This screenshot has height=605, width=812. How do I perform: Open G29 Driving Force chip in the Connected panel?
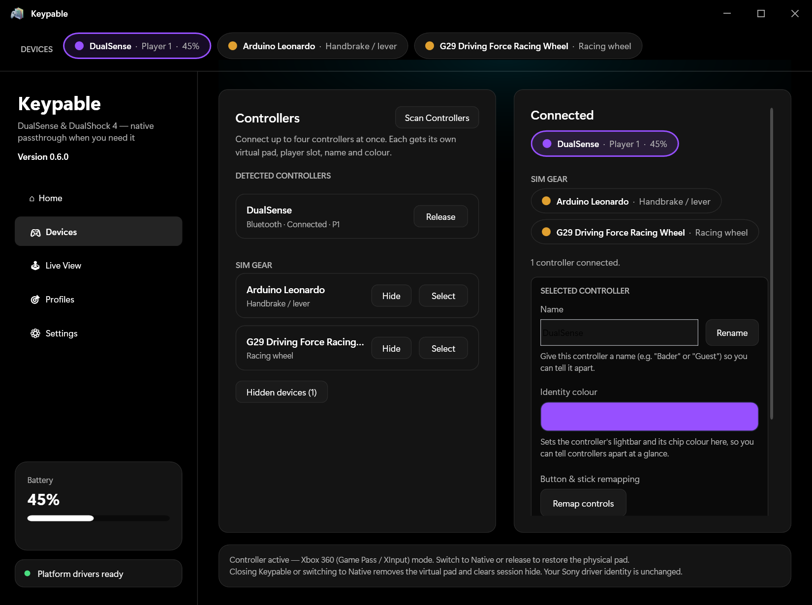tap(645, 232)
